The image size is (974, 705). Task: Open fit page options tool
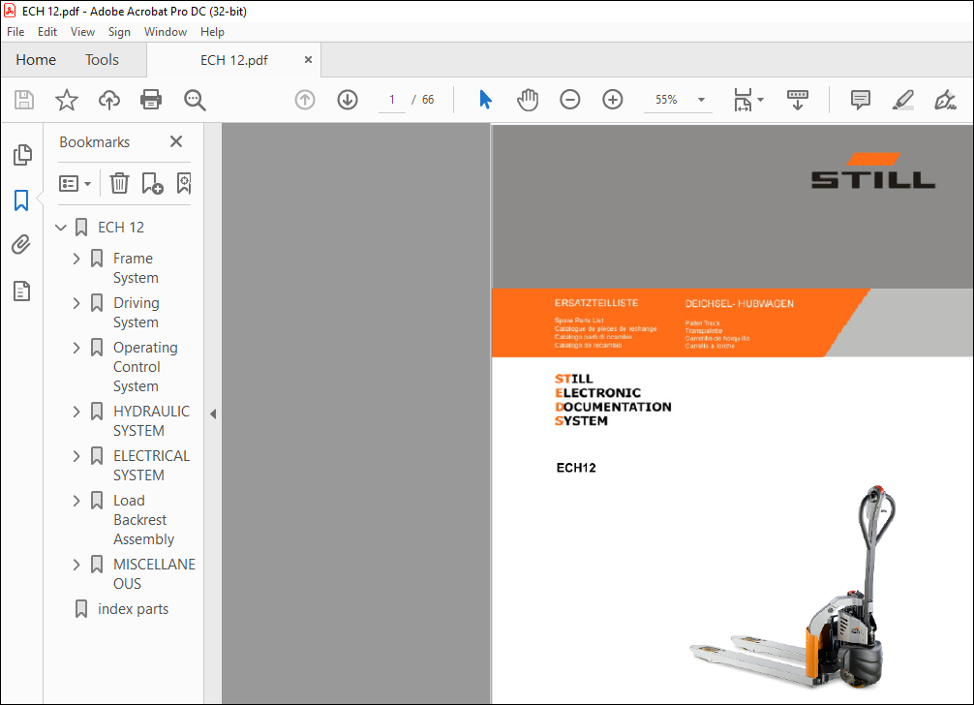(747, 100)
